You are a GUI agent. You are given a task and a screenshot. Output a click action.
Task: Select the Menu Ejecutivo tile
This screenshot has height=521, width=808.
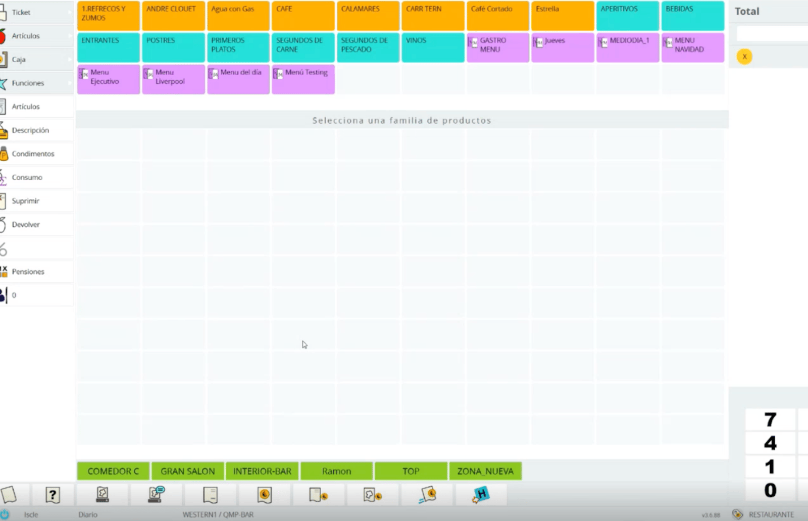pyautogui.click(x=109, y=79)
